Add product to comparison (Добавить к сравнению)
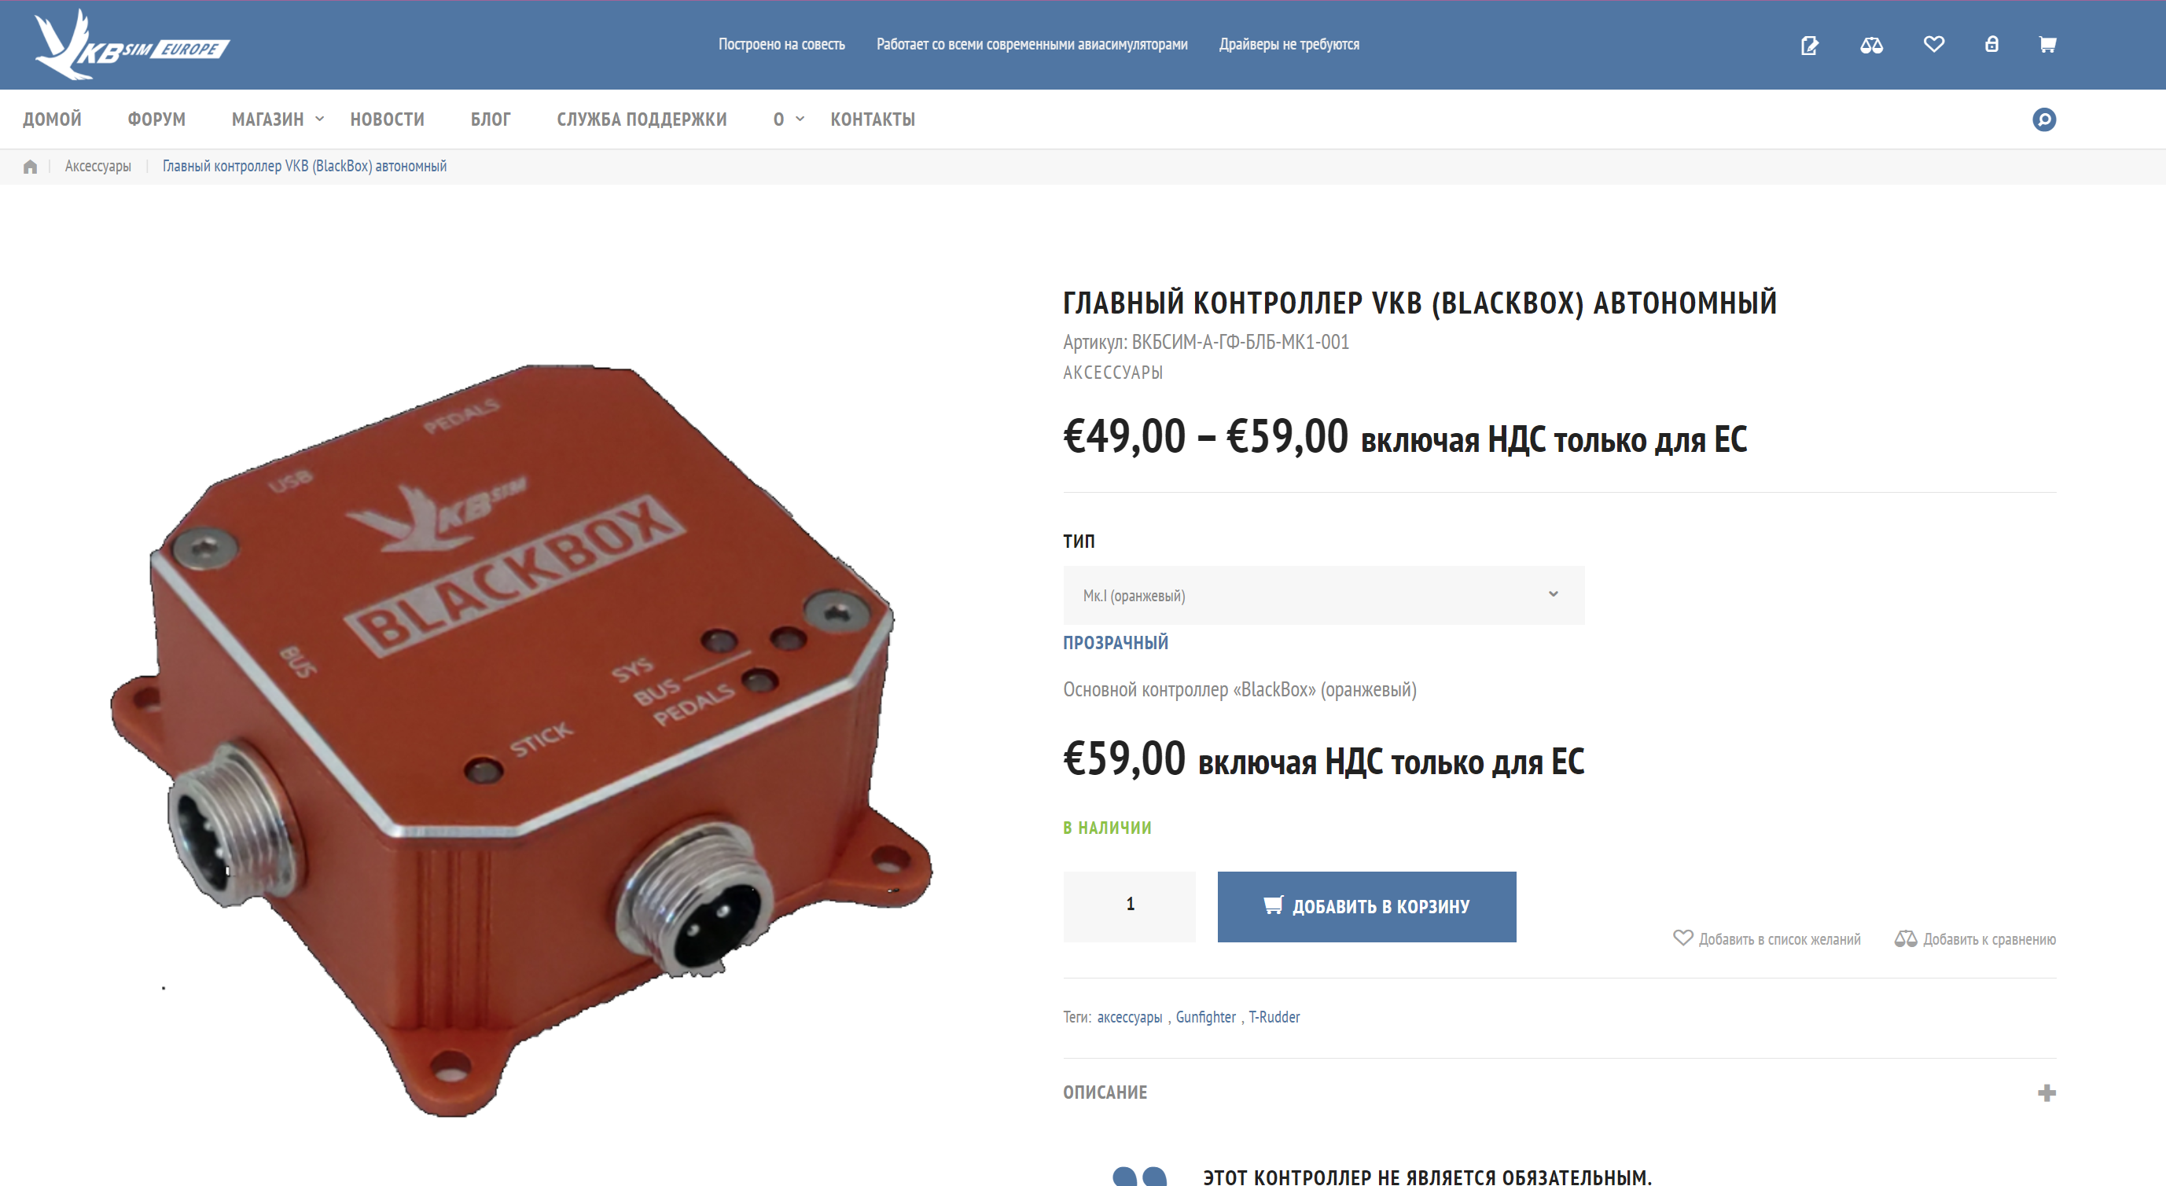 pyautogui.click(x=1975, y=939)
